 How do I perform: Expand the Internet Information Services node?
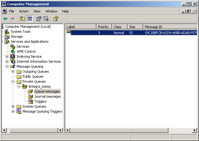(7, 61)
